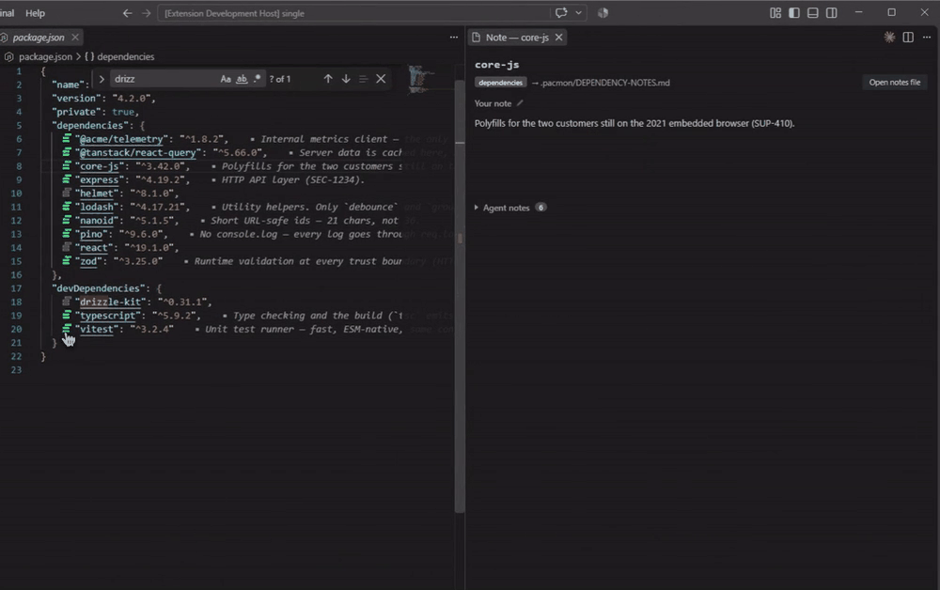Open the chat icon in title bar
The image size is (940, 590).
[x=561, y=12]
